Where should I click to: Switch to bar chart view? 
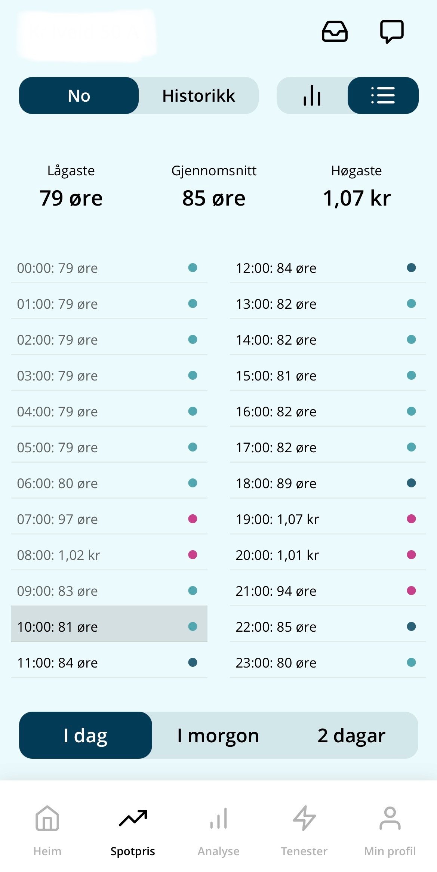[312, 96]
